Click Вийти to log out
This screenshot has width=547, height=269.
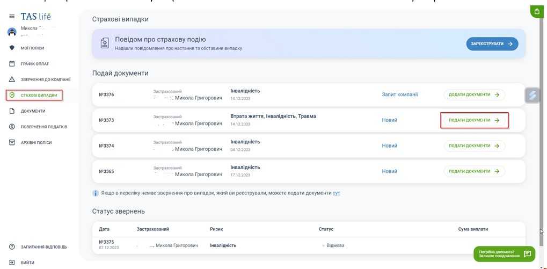tap(27, 263)
